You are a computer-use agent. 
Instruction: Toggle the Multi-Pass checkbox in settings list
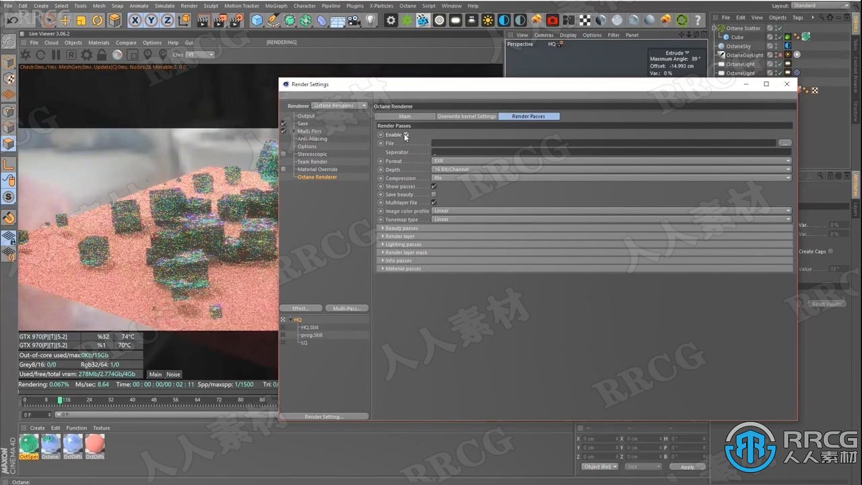(x=284, y=131)
